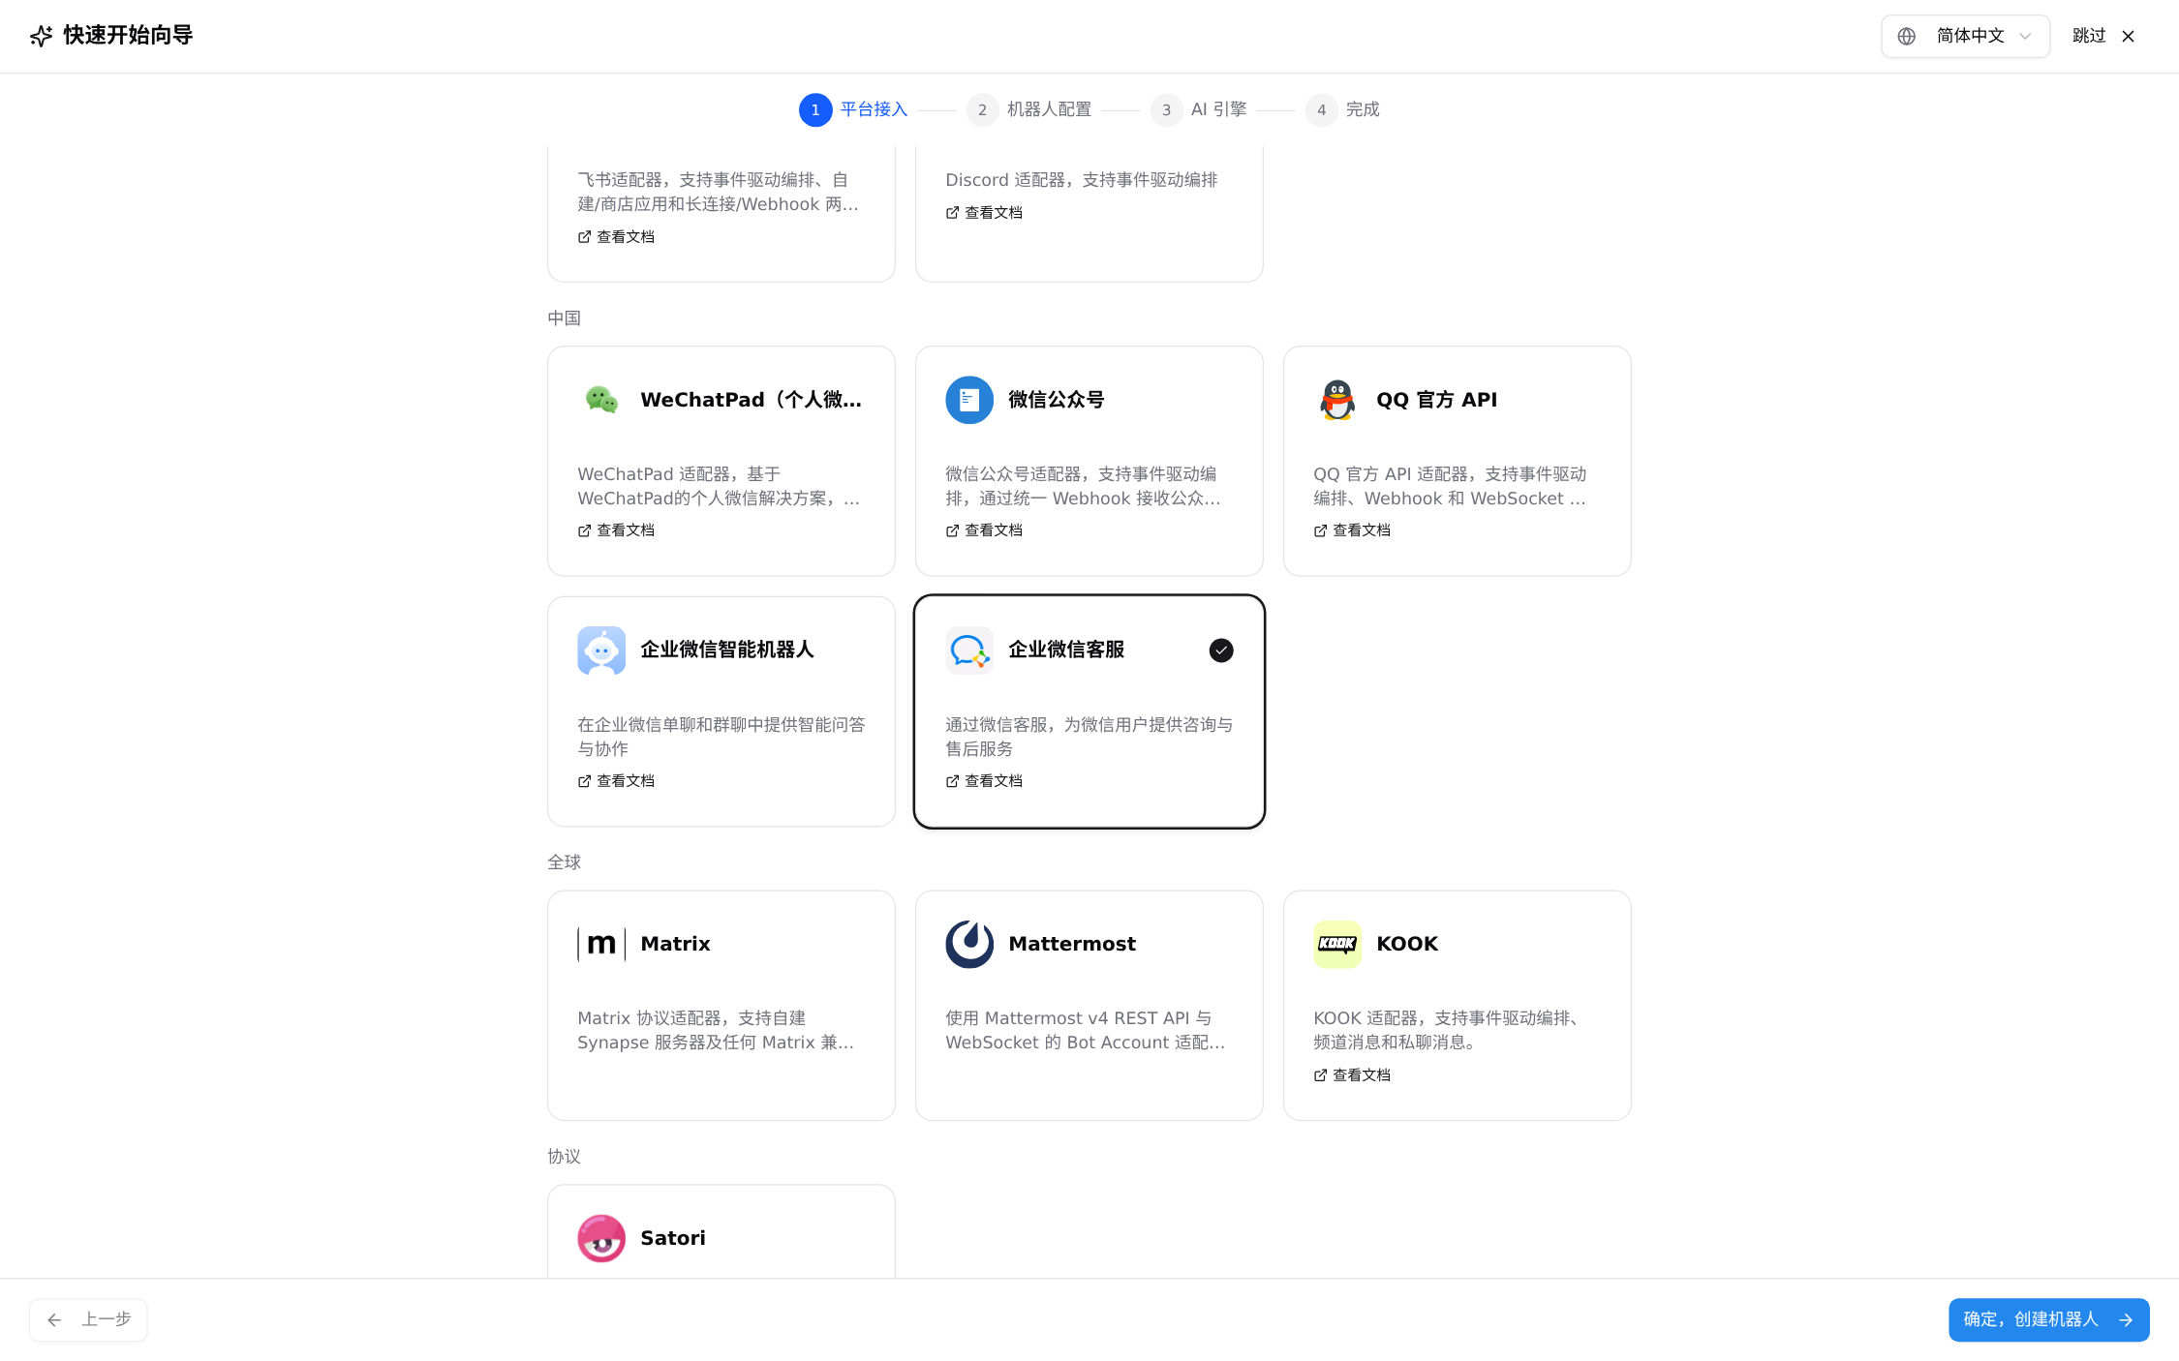The width and height of the screenshot is (2179, 1361).
Task: Click the left arrow icon in 上一步
Action: click(x=54, y=1320)
